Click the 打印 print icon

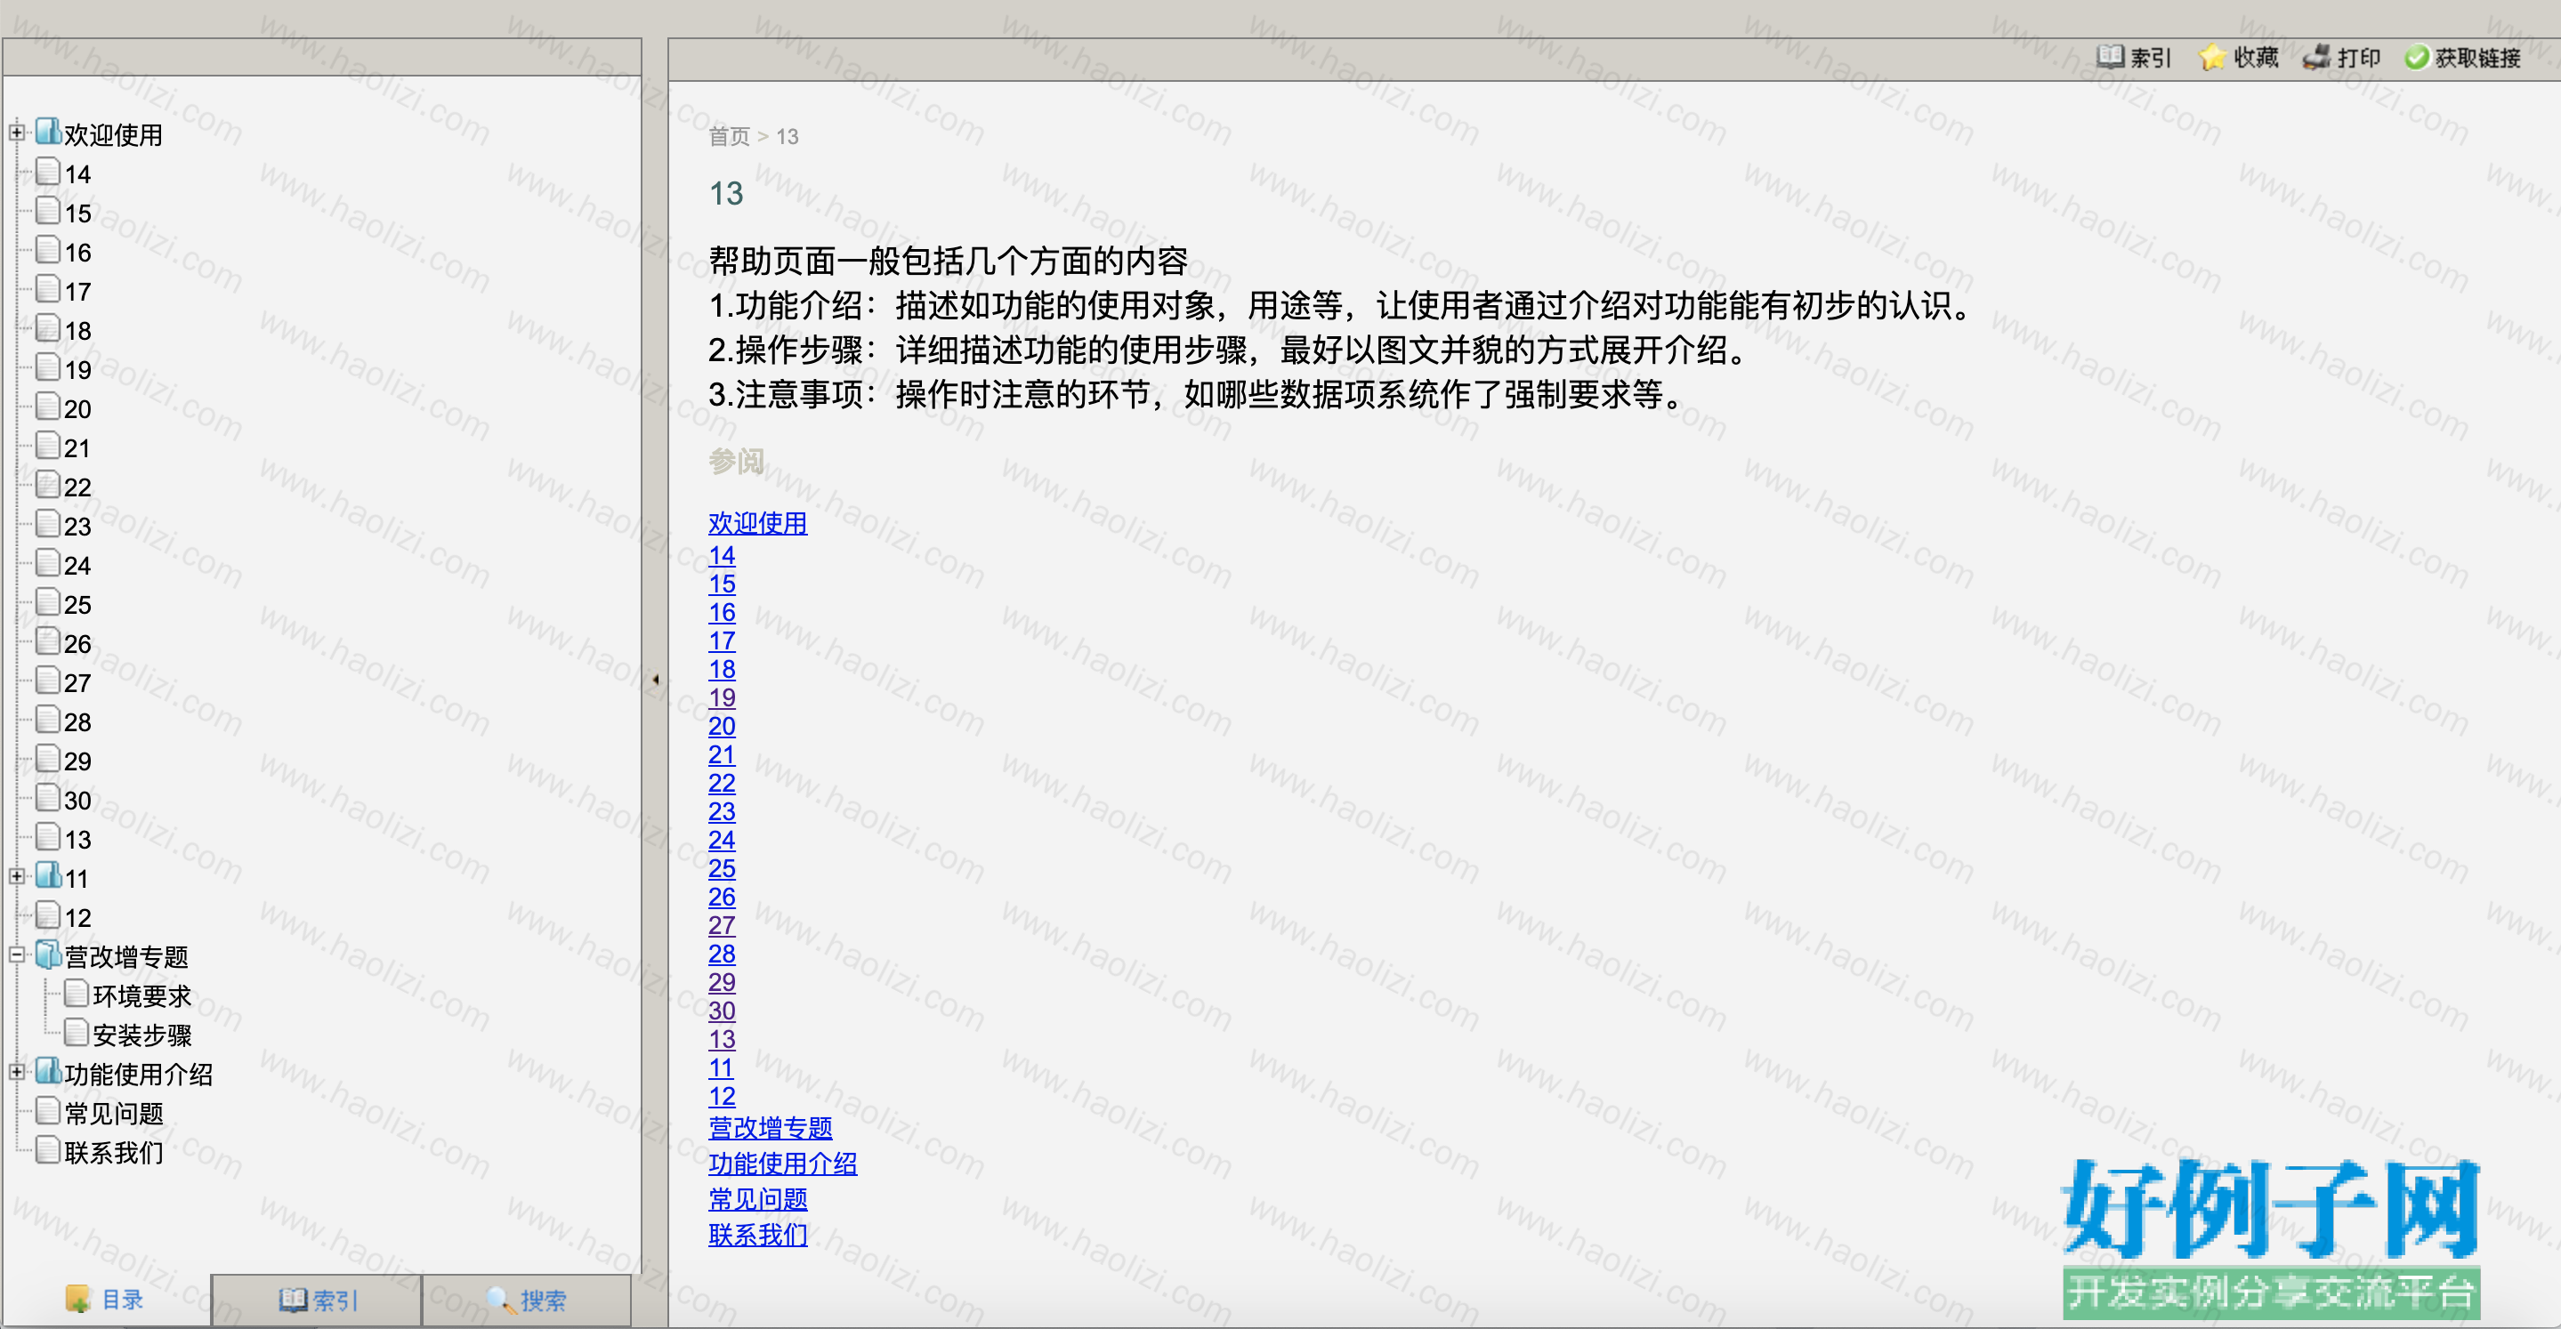2316,57
